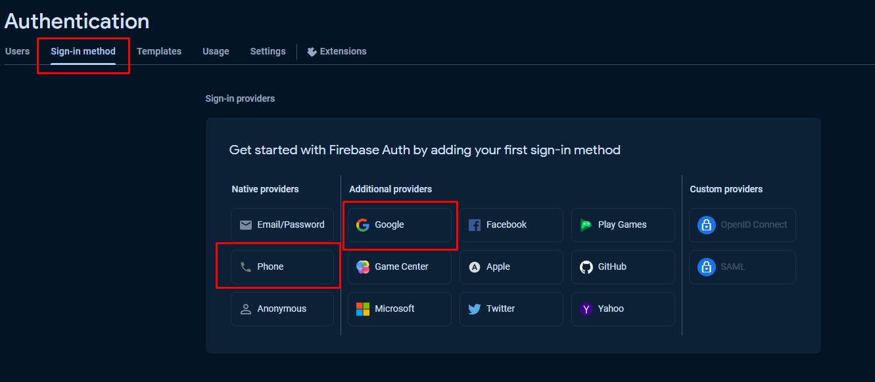Click the Apple provider icon
The image size is (875, 382).
pos(474,267)
